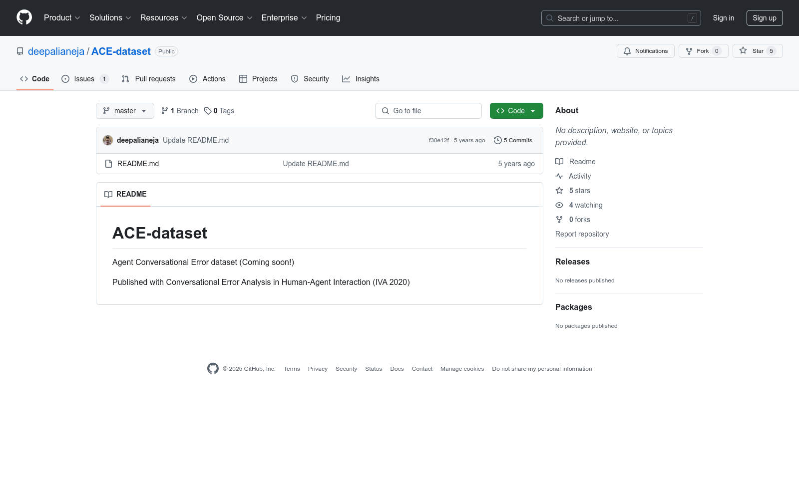
Task: Click the GitHub logo in header
Action: click(x=24, y=17)
